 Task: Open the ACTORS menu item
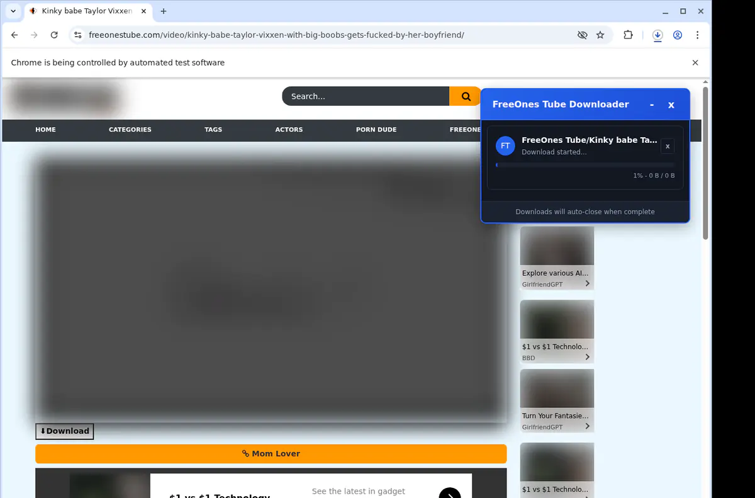pos(289,130)
